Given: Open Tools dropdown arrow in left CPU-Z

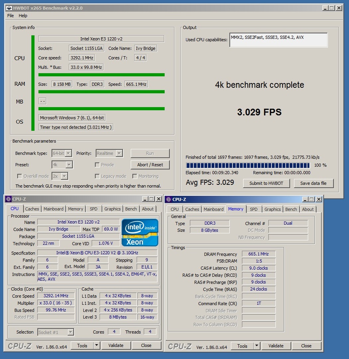Looking at the screenshot, I should pos(97,345).
